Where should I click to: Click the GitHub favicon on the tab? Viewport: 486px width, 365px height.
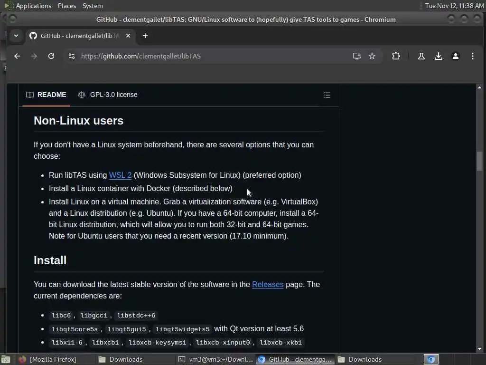pos(33,36)
